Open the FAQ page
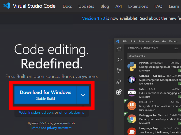 click(x=159, y=6)
